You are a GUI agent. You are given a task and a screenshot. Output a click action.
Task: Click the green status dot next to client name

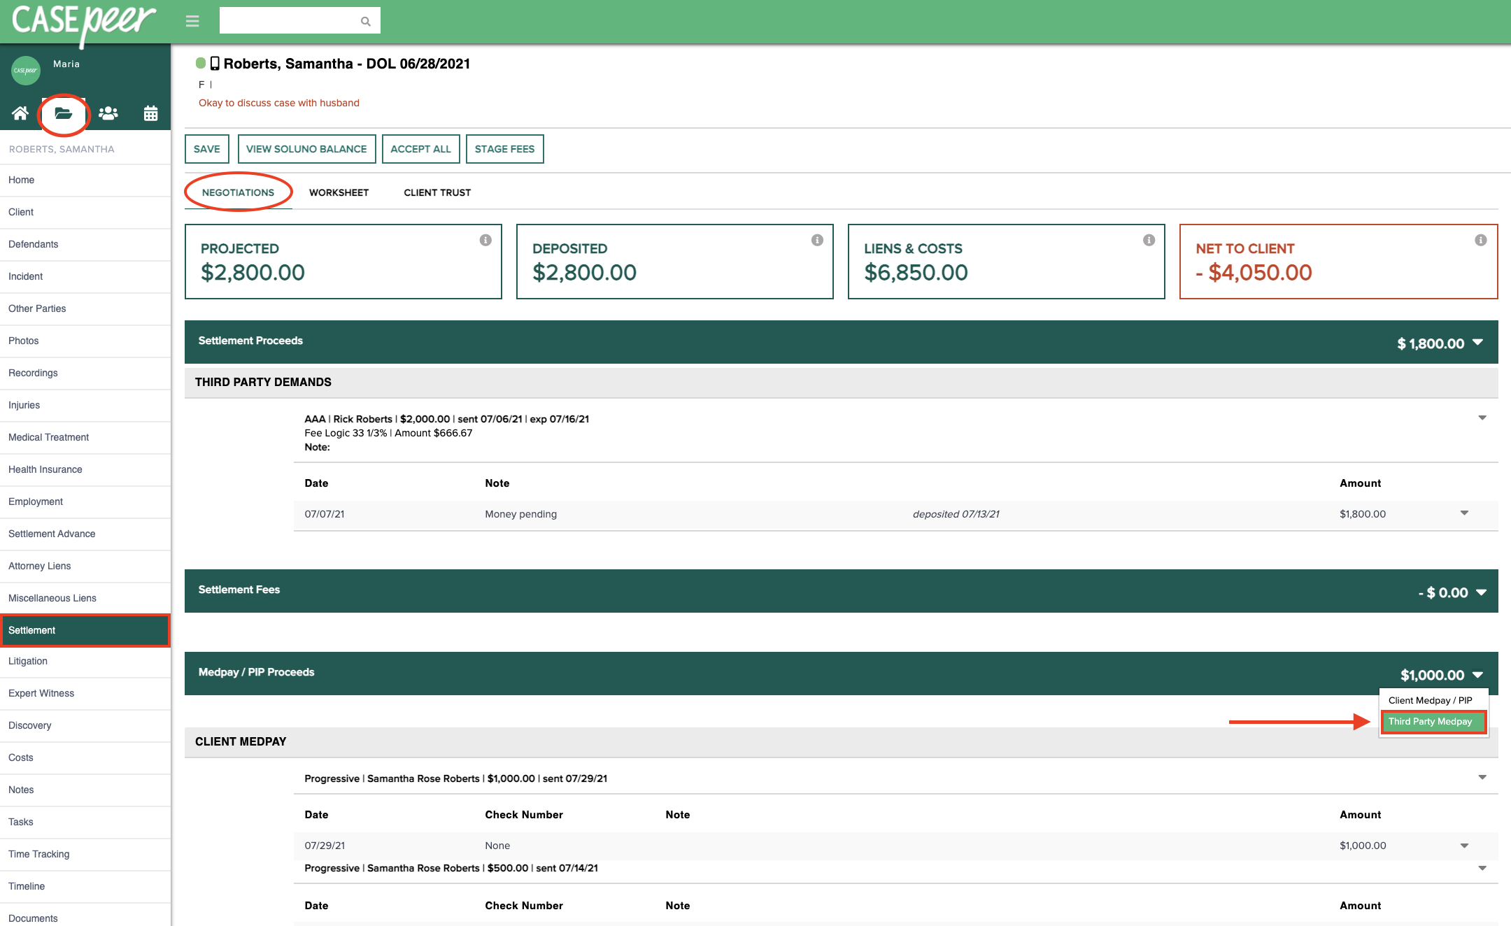(199, 63)
